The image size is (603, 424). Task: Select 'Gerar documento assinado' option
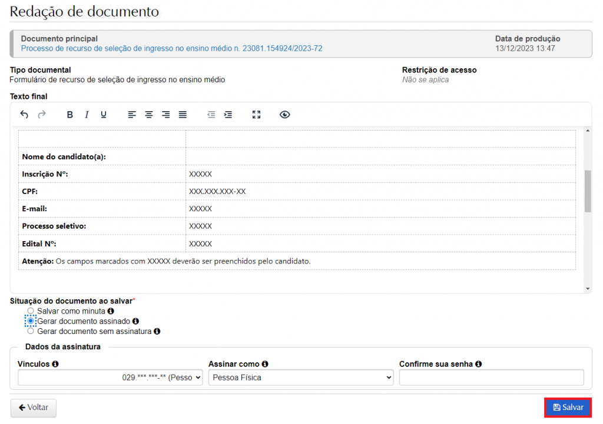[x=31, y=321]
